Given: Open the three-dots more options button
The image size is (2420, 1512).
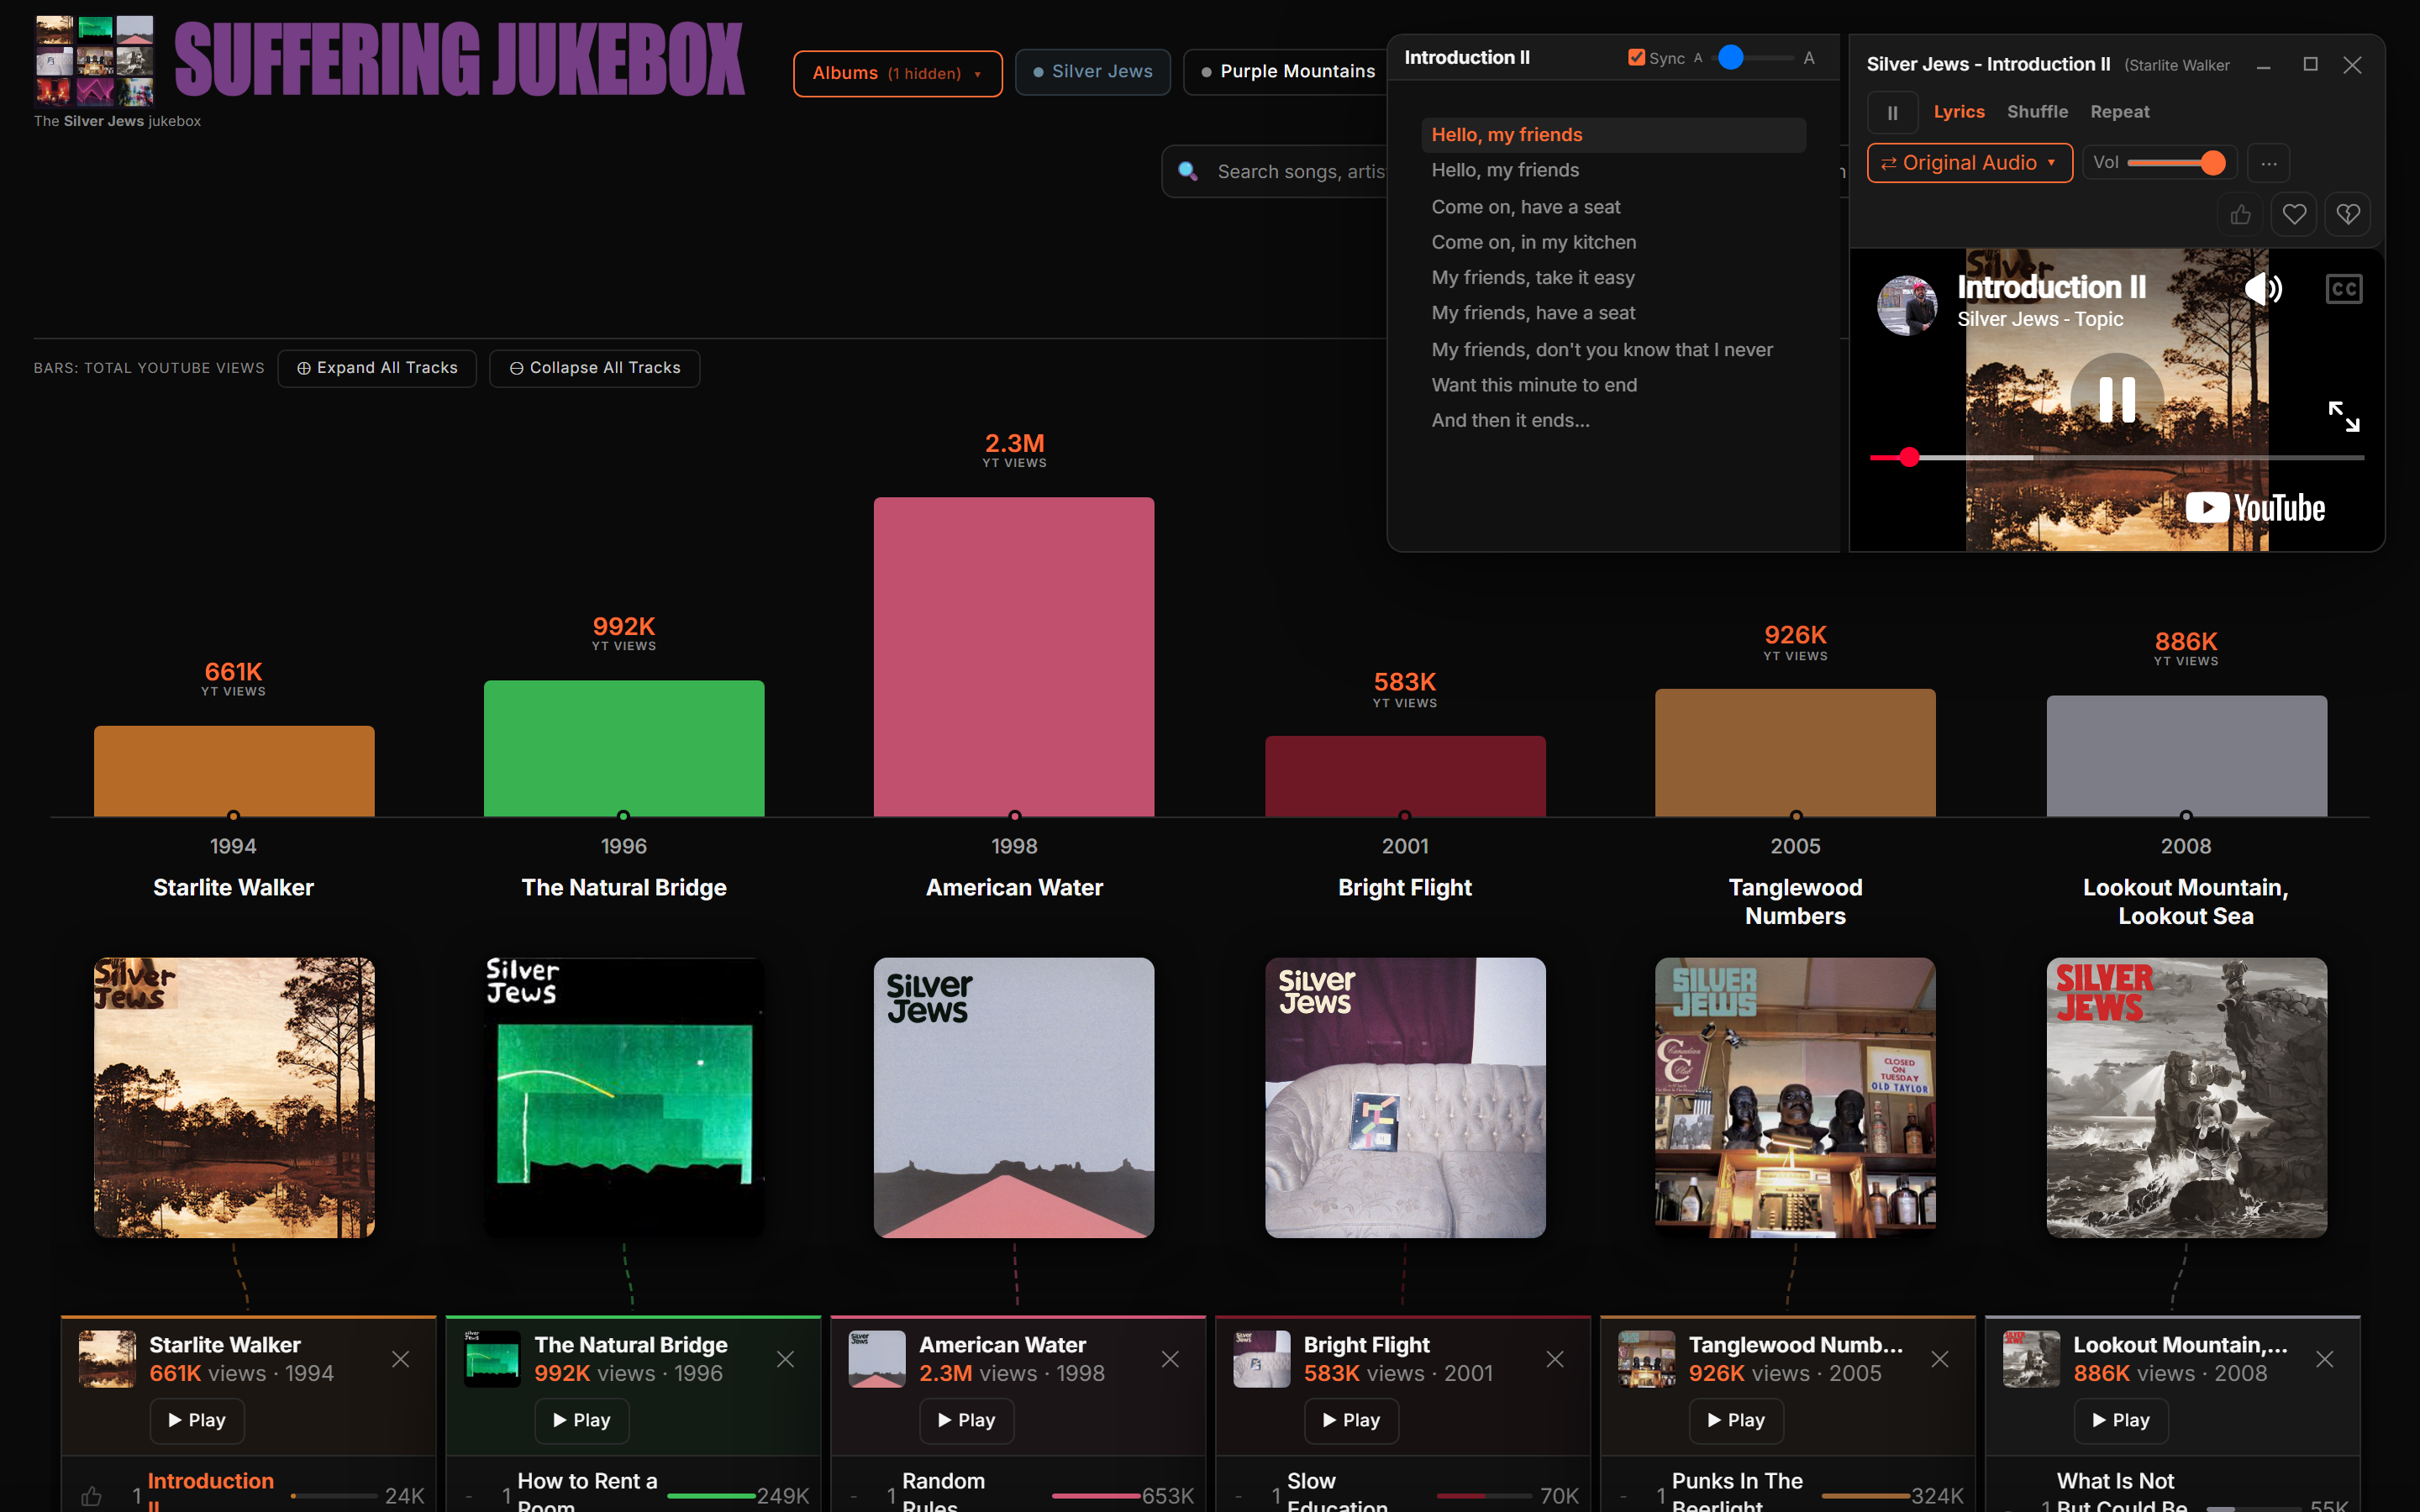Looking at the screenshot, I should 2268,163.
